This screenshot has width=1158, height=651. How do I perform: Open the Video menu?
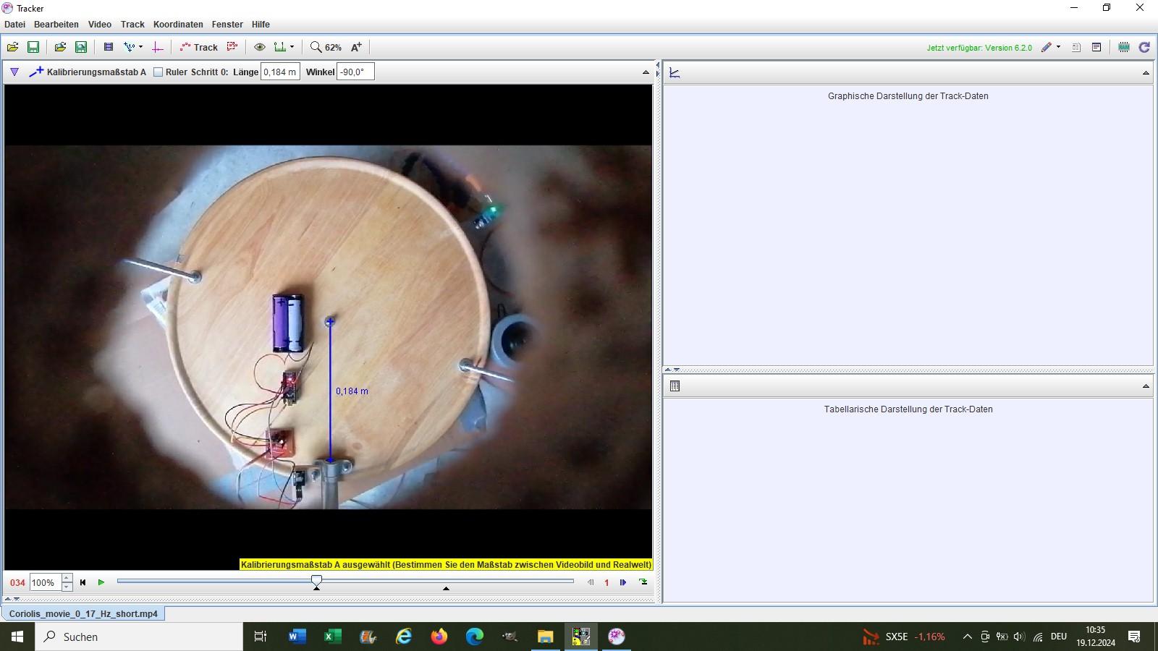pos(100,25)
